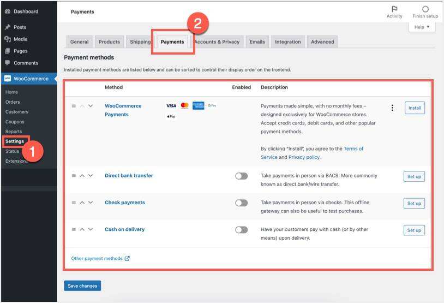Click the Pages icon in the sidebar

8,51
